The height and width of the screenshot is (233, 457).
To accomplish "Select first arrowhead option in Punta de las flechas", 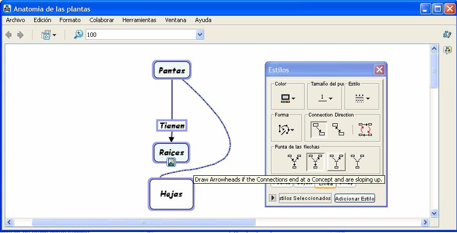I will click(294, 161).
